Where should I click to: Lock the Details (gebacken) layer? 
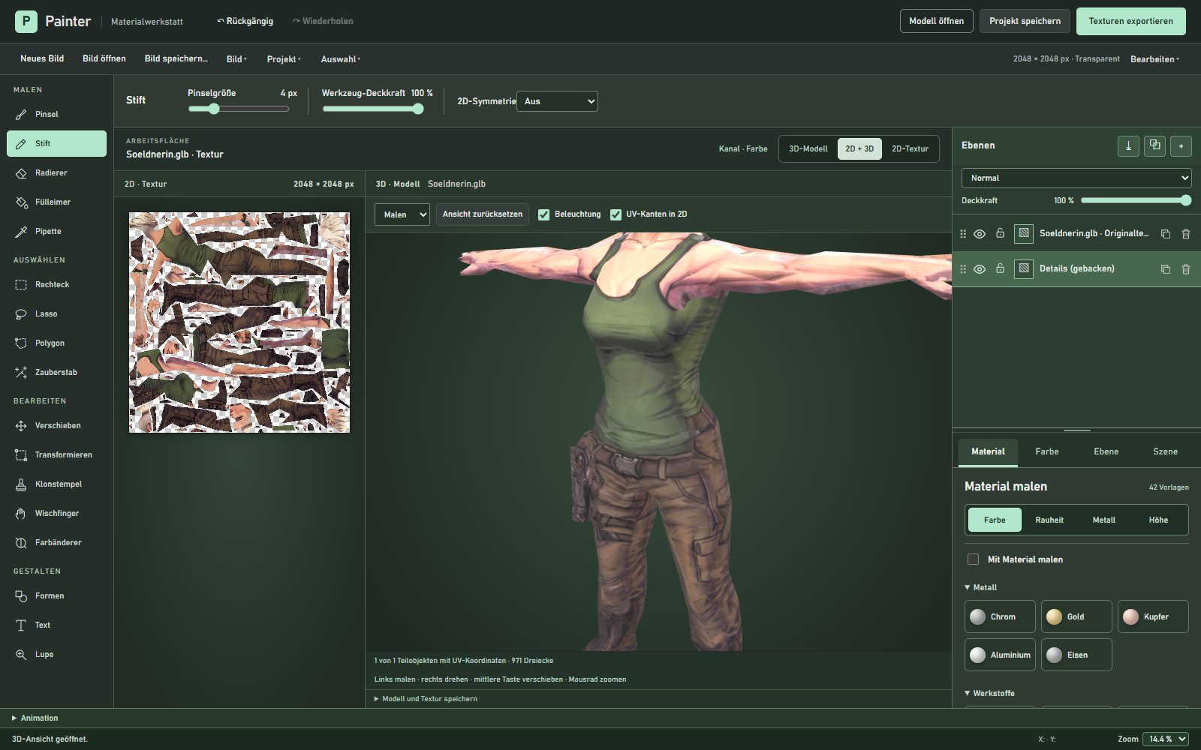1000,268
